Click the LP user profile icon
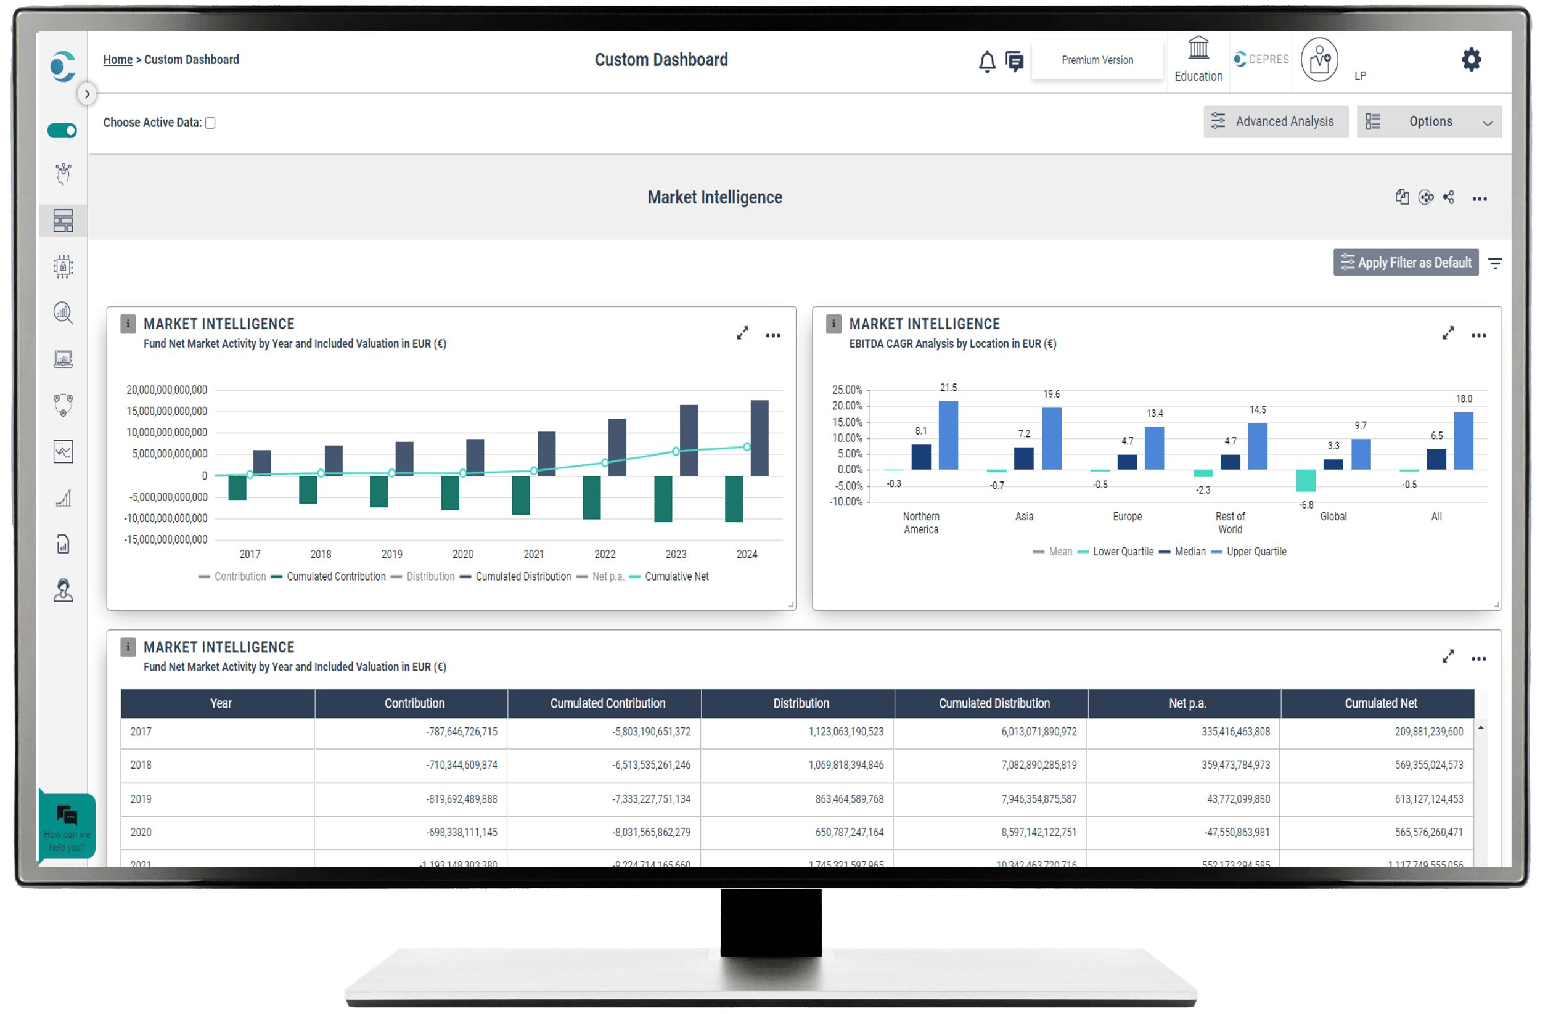This screenshot has height=1014, width=1548. pos(1319,59)
